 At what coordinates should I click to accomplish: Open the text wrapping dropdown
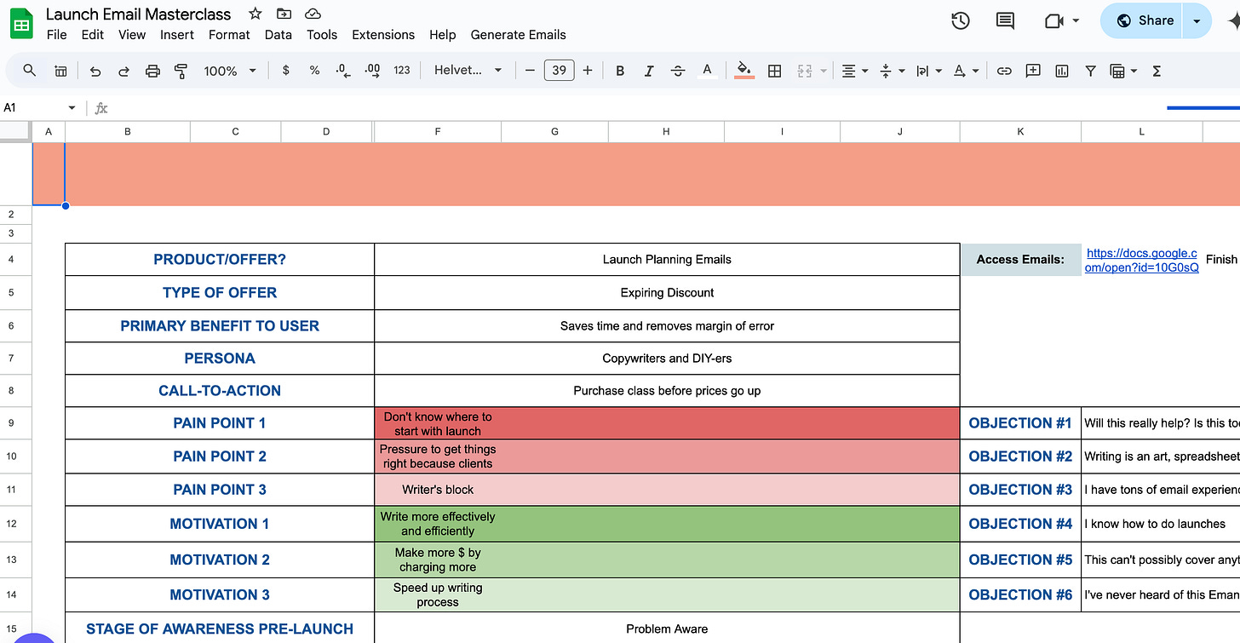click(927, 71)
